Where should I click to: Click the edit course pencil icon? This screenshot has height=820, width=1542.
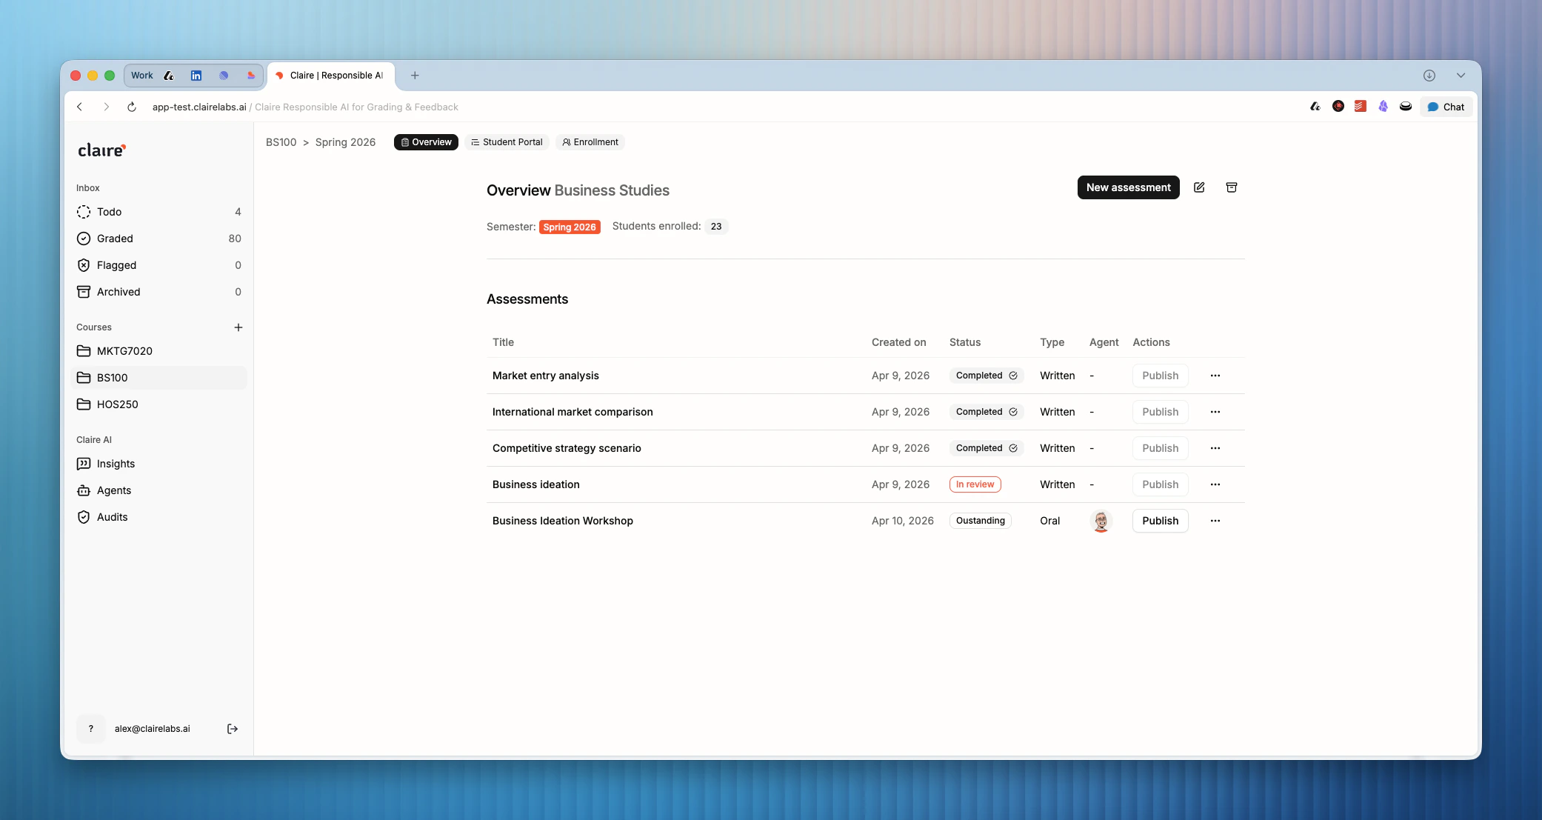click(1199, 187)
